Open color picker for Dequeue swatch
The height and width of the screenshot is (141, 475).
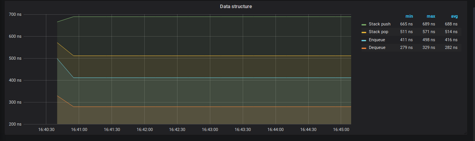click(363, 48)
